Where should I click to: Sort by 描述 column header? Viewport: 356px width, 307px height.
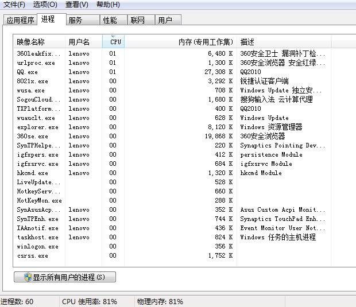284,42
